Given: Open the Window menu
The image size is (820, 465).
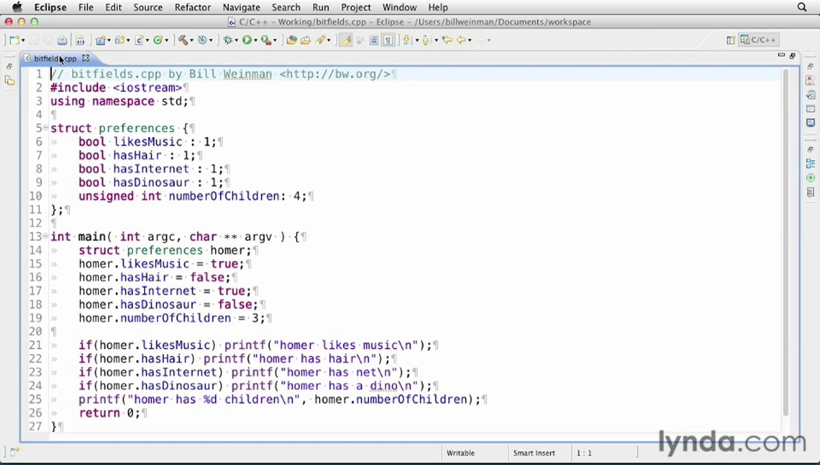Looking at the screenshot, I should click(400, 7).
